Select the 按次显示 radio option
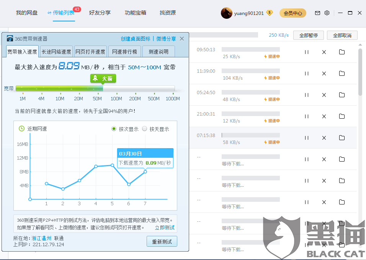This screenshot has width=366, height=260. [x=114, y=129]
